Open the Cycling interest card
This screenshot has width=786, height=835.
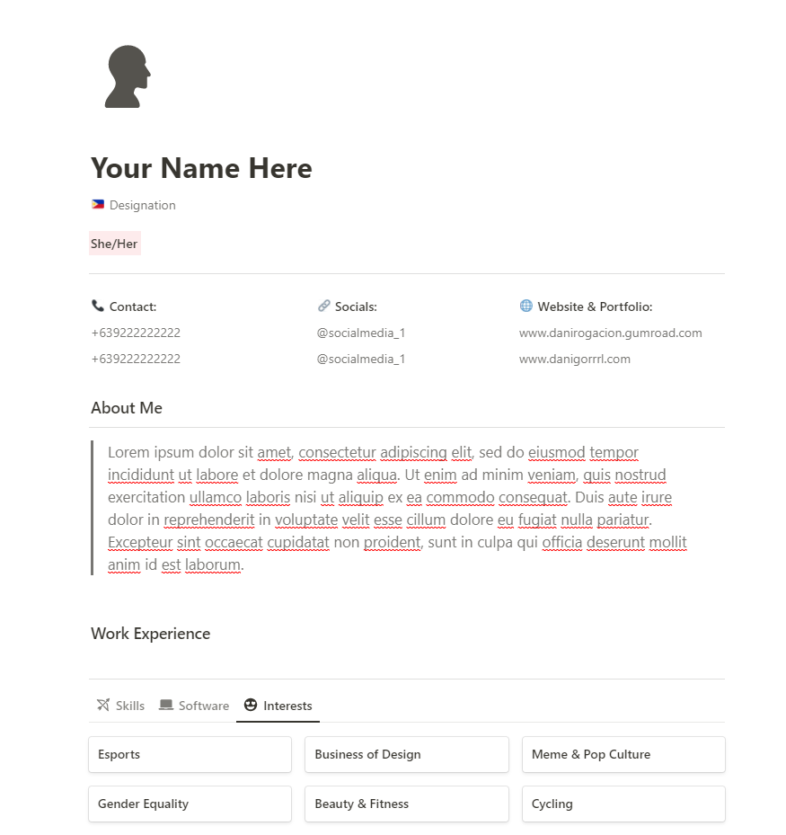click(x=623, y=804)
